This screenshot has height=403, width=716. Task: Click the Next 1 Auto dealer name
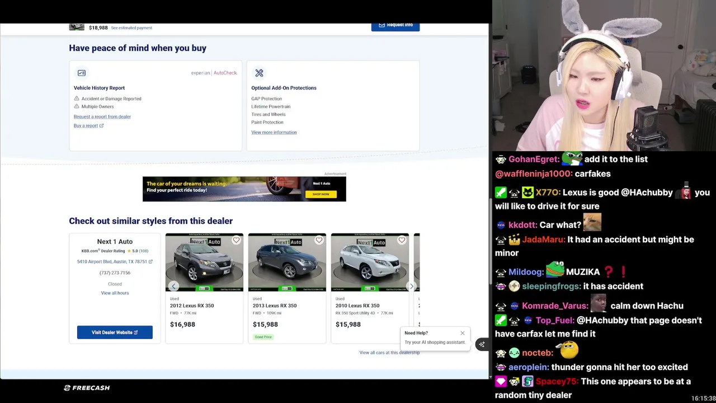[x=115, y=241]
